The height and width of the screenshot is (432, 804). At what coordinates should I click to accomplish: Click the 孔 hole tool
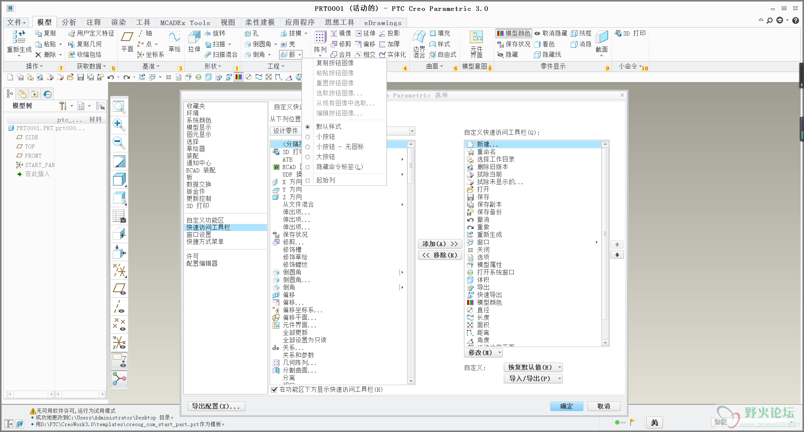(252, 33)
